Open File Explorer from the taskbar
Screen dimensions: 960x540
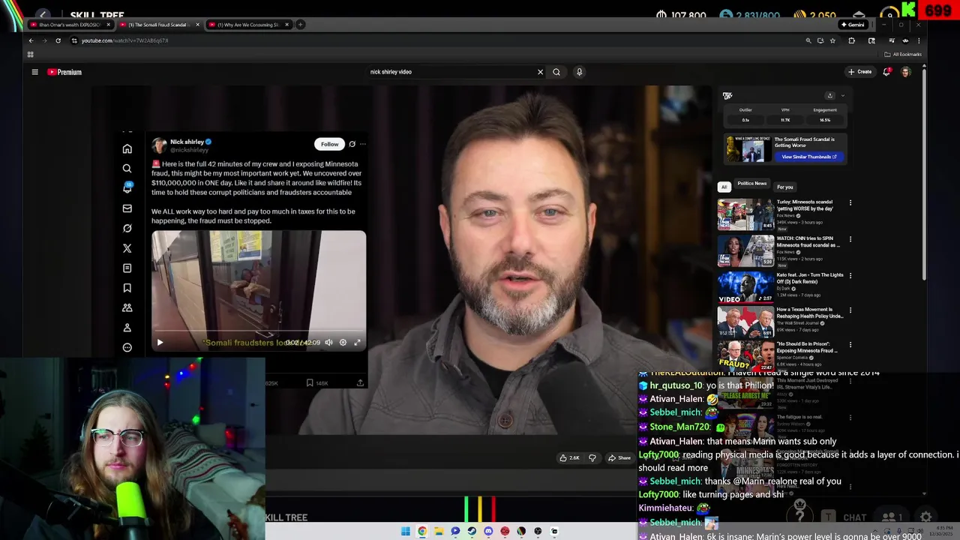(439, 531)
